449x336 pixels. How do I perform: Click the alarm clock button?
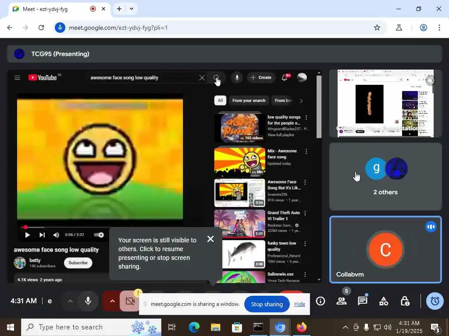point(435,301)
